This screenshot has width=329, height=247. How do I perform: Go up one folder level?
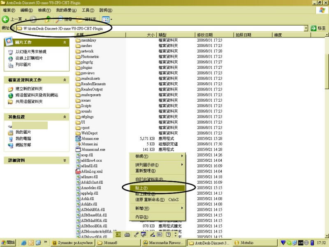[48, 19]
